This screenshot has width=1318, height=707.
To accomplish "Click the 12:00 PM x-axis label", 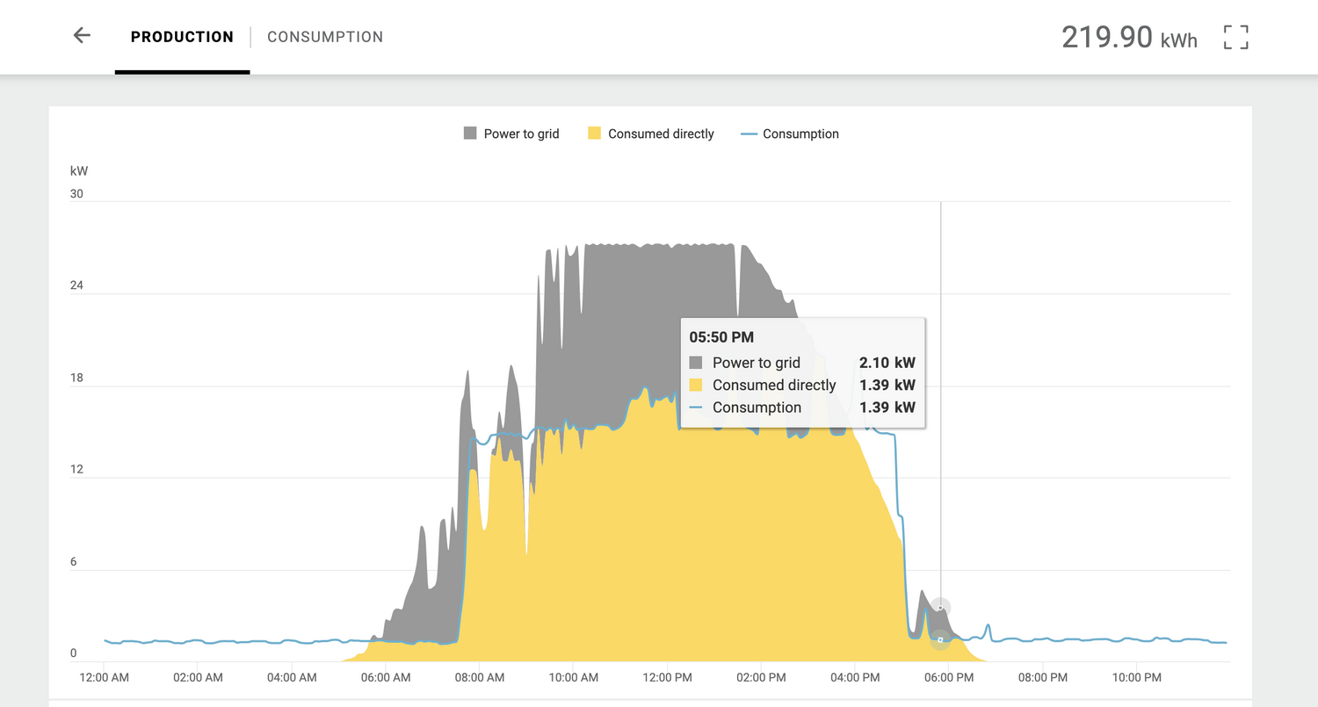I will pos(667,678).
